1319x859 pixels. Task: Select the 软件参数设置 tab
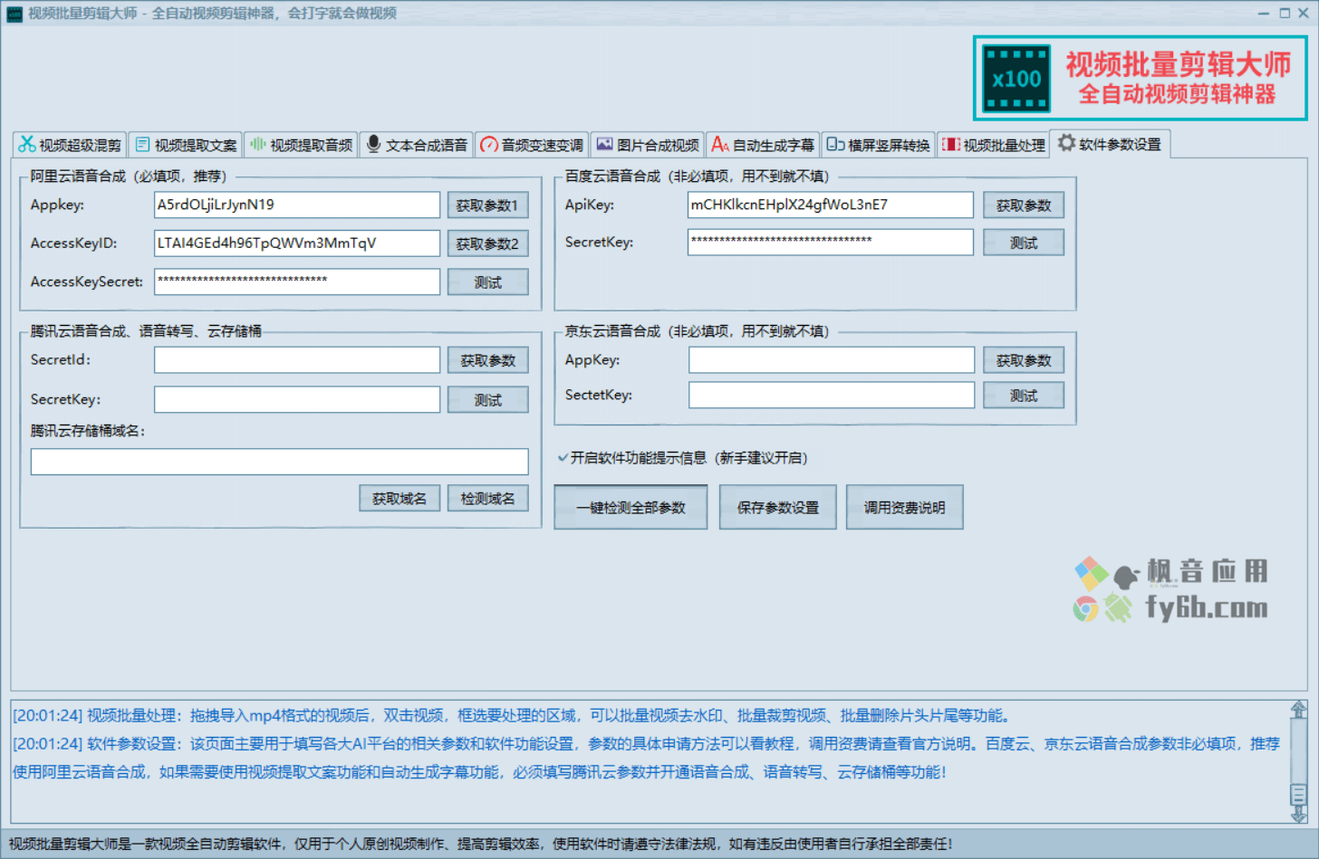(x=1110, y=144)
